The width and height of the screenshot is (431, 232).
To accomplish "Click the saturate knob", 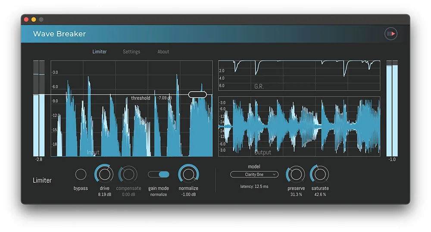I will [x=320, y=174].
